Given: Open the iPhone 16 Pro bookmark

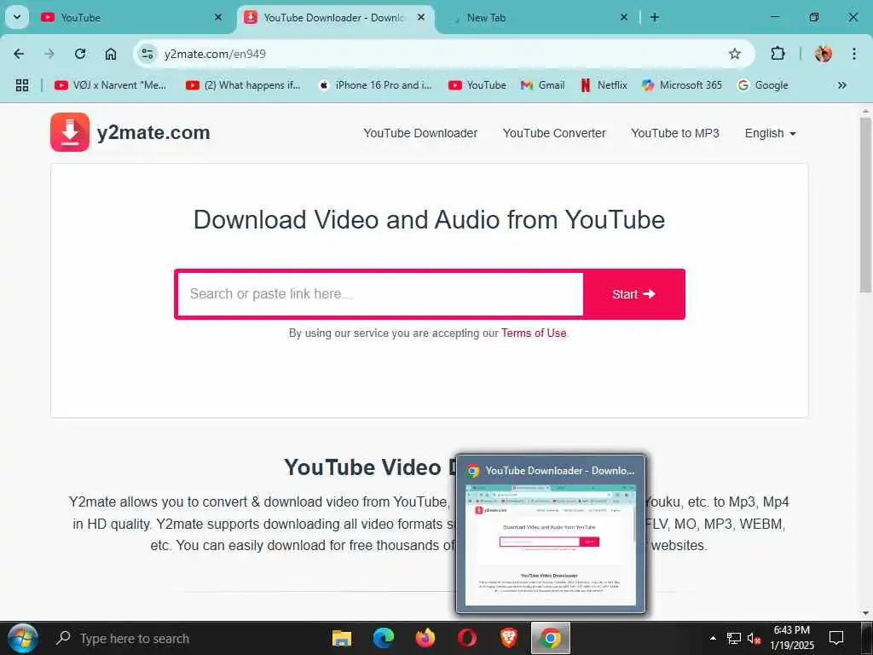Looking at the screenshot, I should (x=375, y=85).
